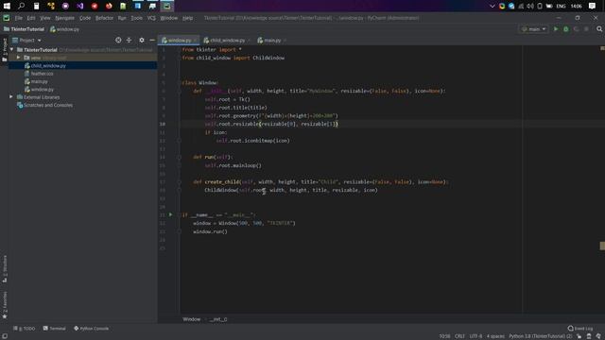Select window.py in the project tree
This screenshot has width=605, height=340.
42,90
